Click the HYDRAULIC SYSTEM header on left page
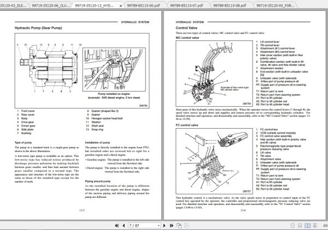 135,22
